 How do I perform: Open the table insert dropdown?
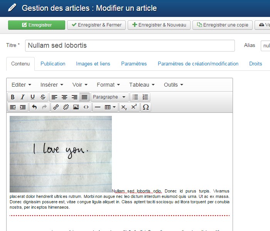point(110,107)
